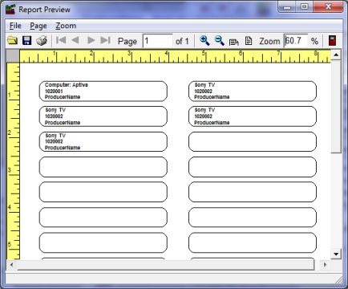The image size is (348, 289).
Task: Save the report using the floppy disk icon
Action: tap(26, 41)
